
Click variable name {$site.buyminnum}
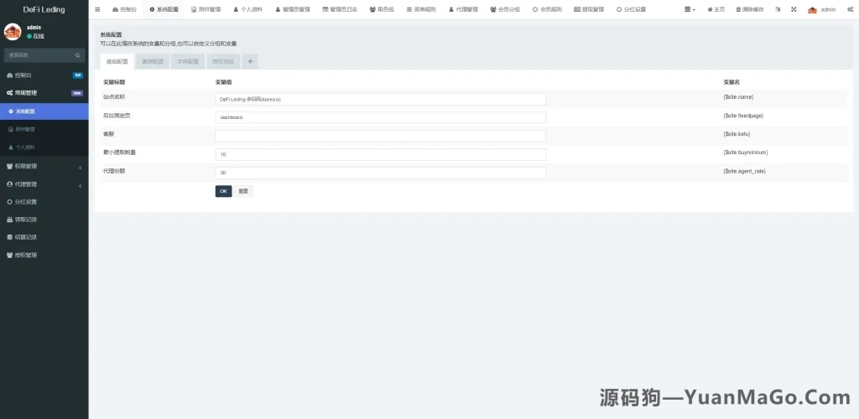(745, 153)
